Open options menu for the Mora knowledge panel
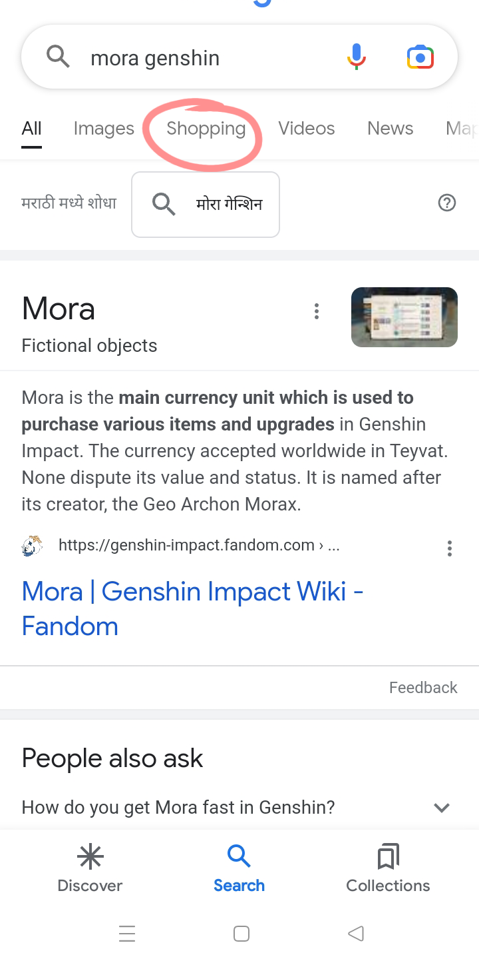 317,311
